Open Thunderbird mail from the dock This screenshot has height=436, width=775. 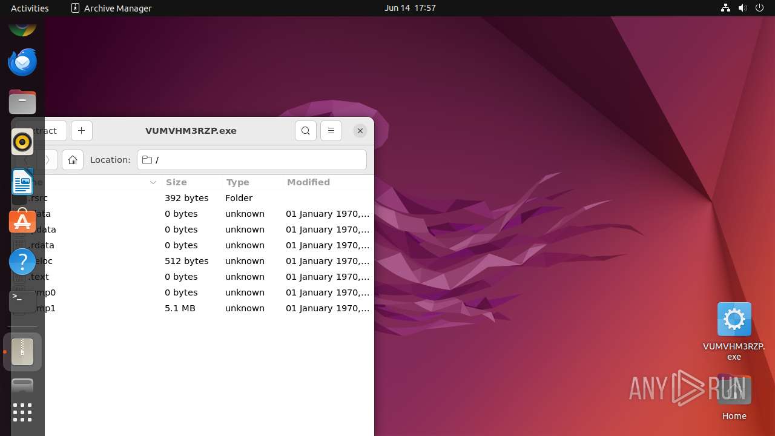[x=22, y=62]
